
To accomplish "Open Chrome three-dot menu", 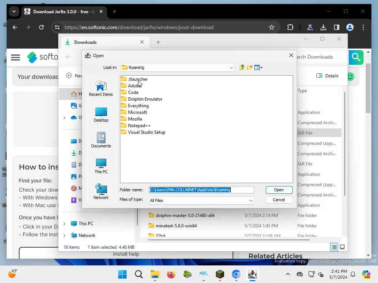I will point(363,27).
